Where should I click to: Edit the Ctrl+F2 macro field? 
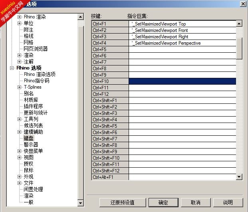click(x=183, y=30)
